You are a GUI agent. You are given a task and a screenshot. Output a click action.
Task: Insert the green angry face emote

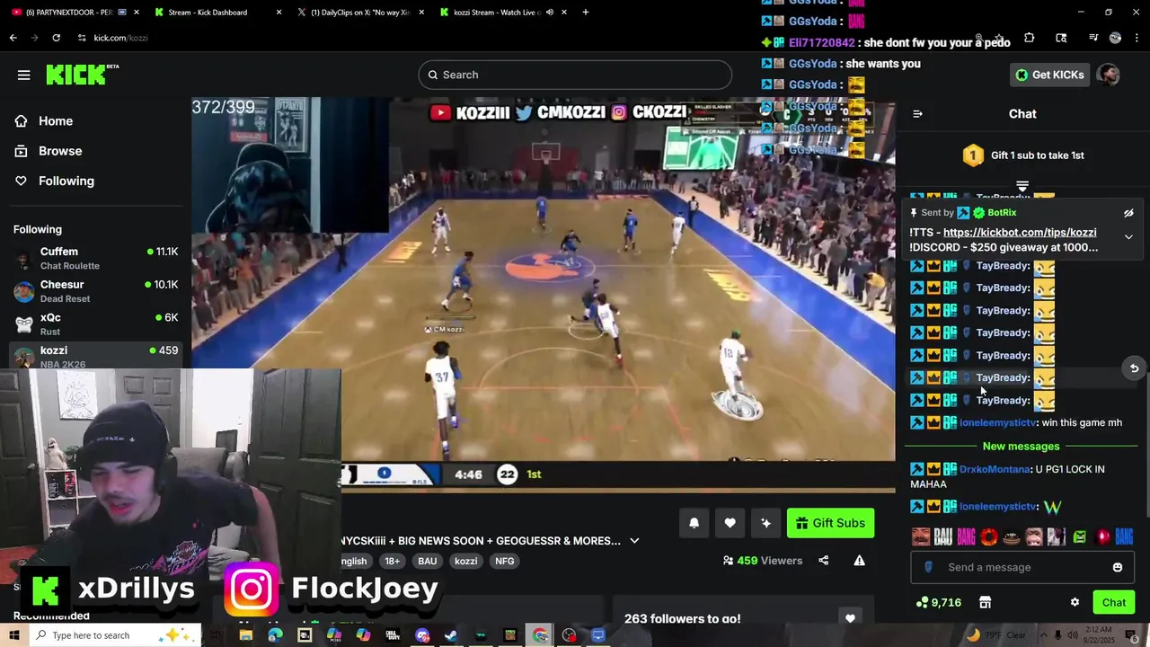tap(1080, 537)
